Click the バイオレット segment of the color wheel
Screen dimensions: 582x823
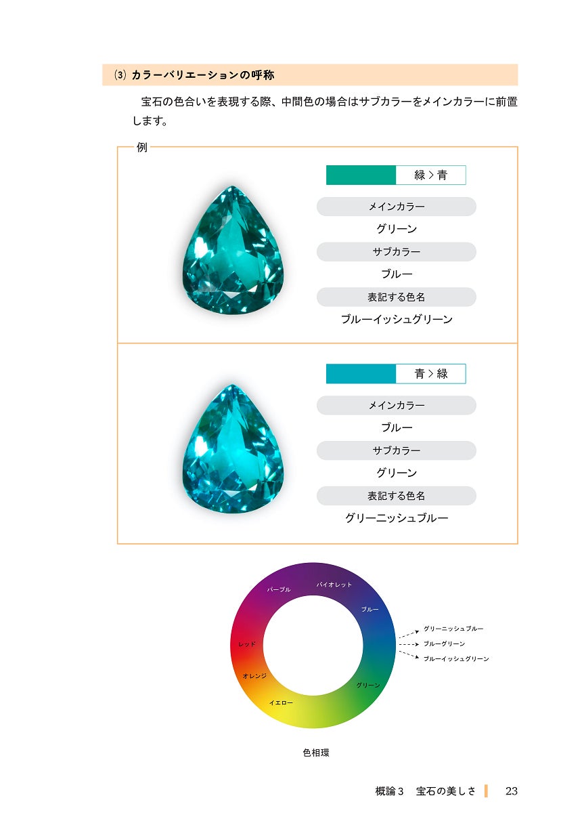(x=334, y=585)
